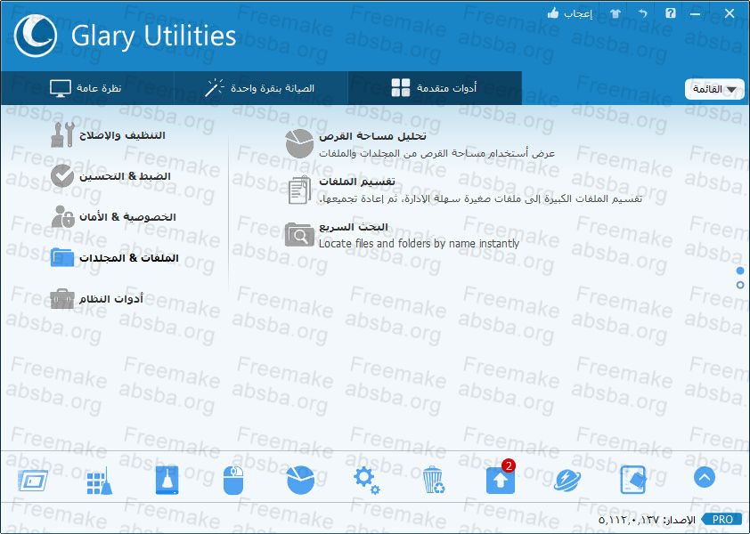Switch to 1-Click Maintenance tab (الصيانة بنقرة واحدة)

point(261,88)
